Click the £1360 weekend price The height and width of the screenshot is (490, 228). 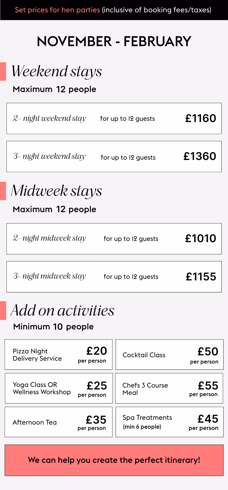[200, 156]
